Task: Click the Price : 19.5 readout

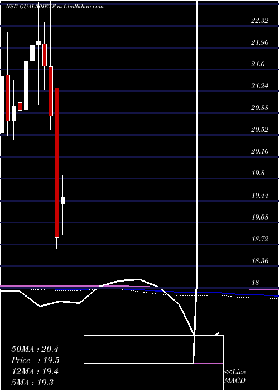Action: [35, 360]
